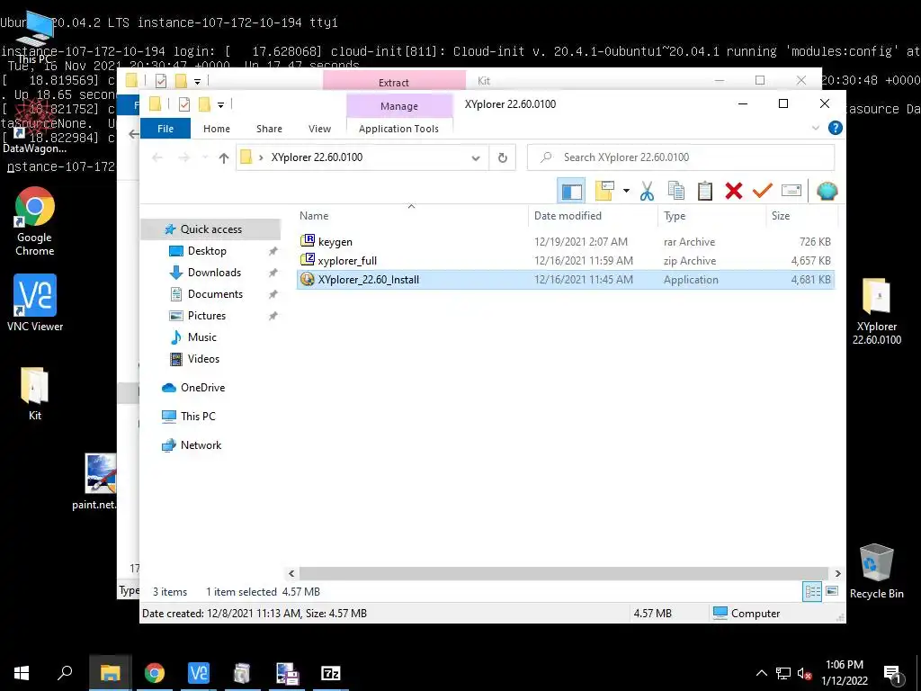This screenshot has height=691, width=921.
Task: Click the Refresh button by address bar
Action: pyautogui.click(x=502, y=157)
